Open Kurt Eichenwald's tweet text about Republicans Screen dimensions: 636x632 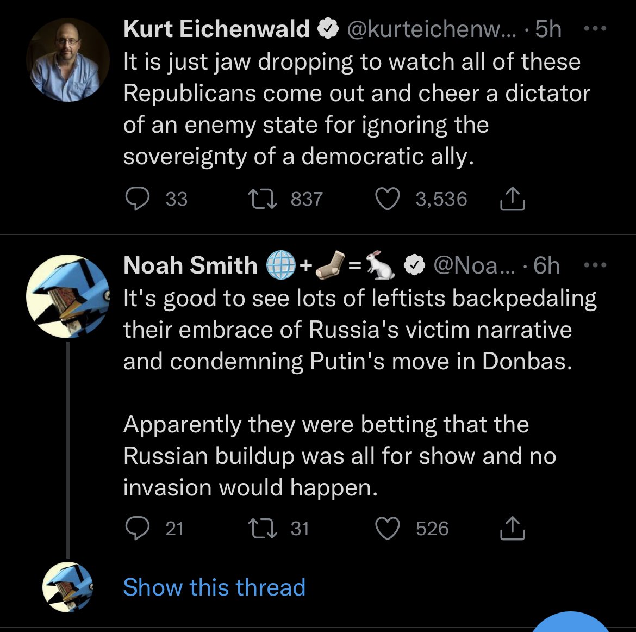(357, 109)
